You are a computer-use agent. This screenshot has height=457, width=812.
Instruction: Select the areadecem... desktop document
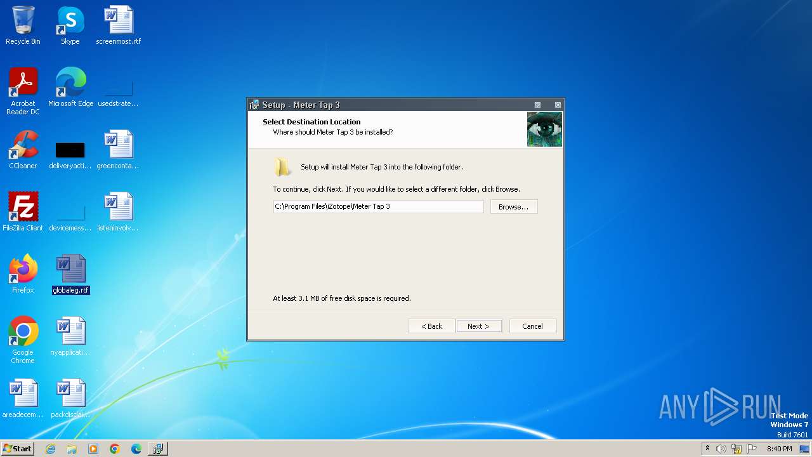pos(23,398)
